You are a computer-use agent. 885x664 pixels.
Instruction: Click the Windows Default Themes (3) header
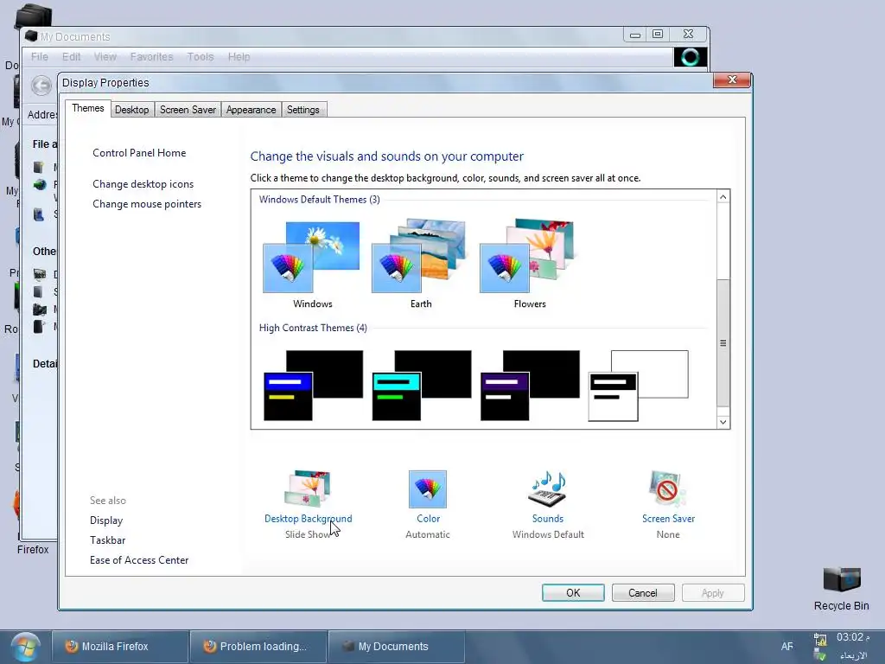[320, 200]
